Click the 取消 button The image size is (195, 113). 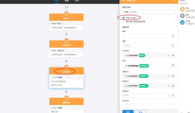(x=141, y=112)
